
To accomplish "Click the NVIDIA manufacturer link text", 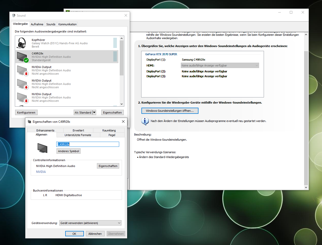I will coord(41,172).
